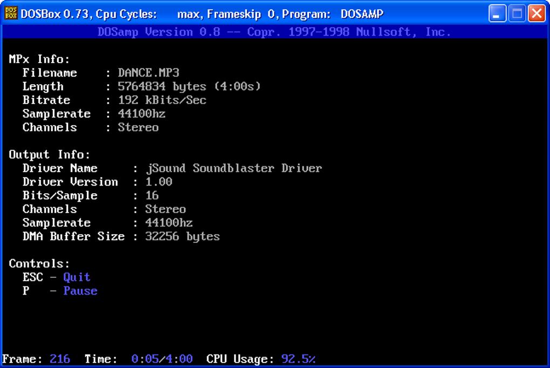This screenshot has width=550, height=368.
Task: Click the blue 'Pause' control text
Action: (80, 291)
